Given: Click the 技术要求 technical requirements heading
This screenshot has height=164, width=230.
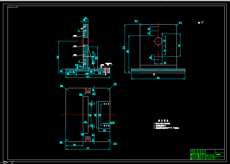Looking at the screenshot, I should 163,121.
